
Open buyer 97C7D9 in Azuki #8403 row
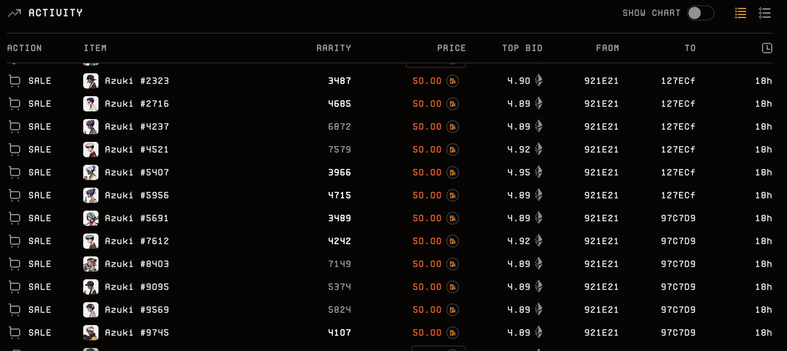pos(678,264)
